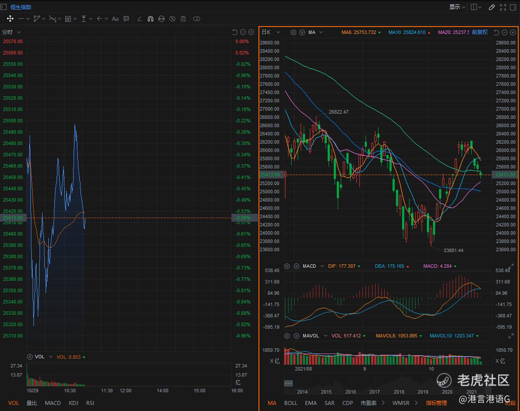Select the move crosshair cursor tool

coord(10,19)
